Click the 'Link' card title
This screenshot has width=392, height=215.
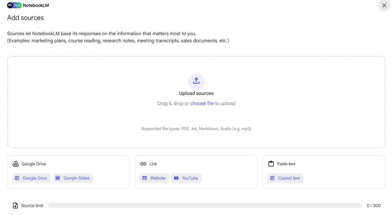pos(153,164)
